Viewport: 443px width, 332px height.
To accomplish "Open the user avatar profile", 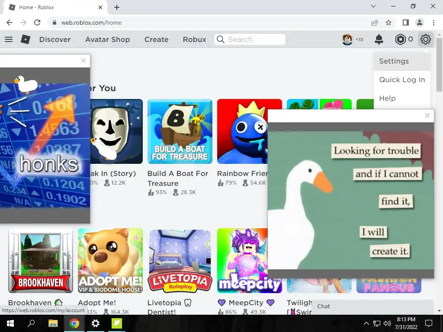I will pos(347,39).
